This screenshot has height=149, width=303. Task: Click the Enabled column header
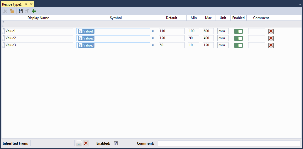(x=238, y=18)
